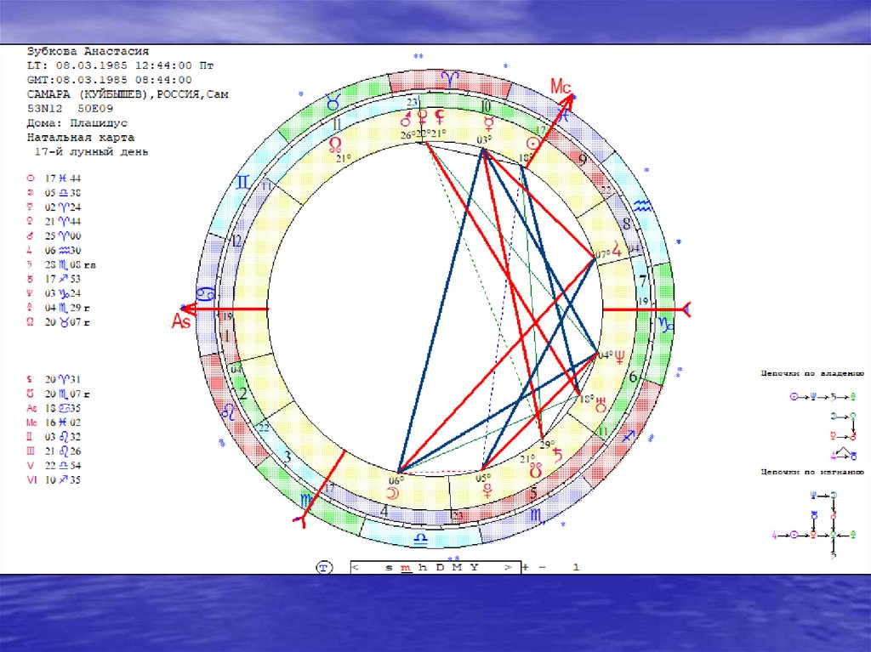The width and height of the screenshot is (871, 652).
Task: Select the 's' seconds time step
Action: click(x=389, y=567)
